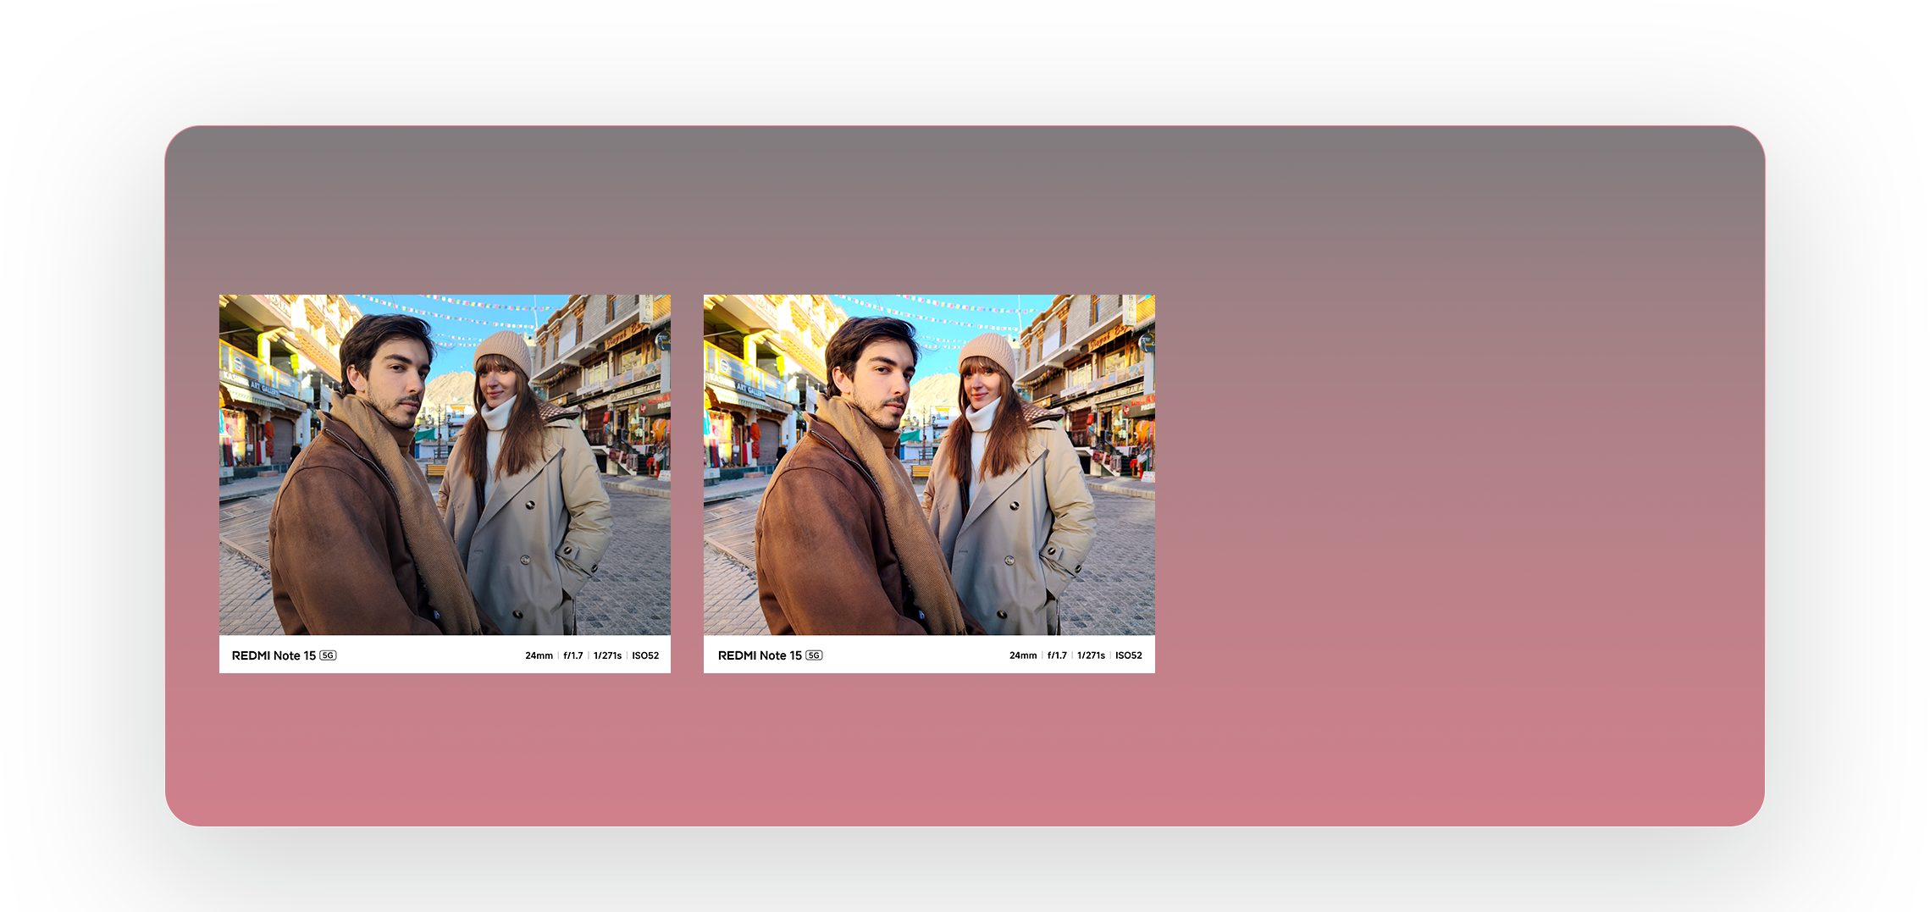Click the 1/271s shutter speed on right photo

point(1091,655)
